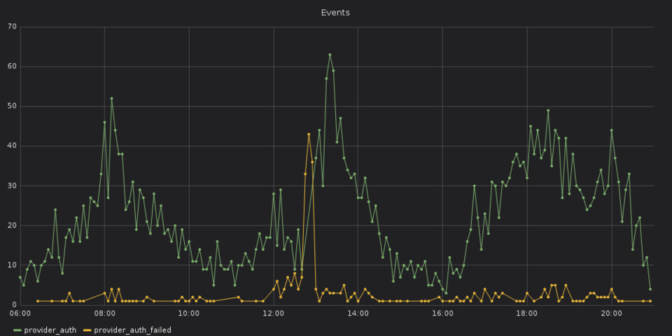Toggle provider_auth_failed series label in legend

click(x=132, y=330)
